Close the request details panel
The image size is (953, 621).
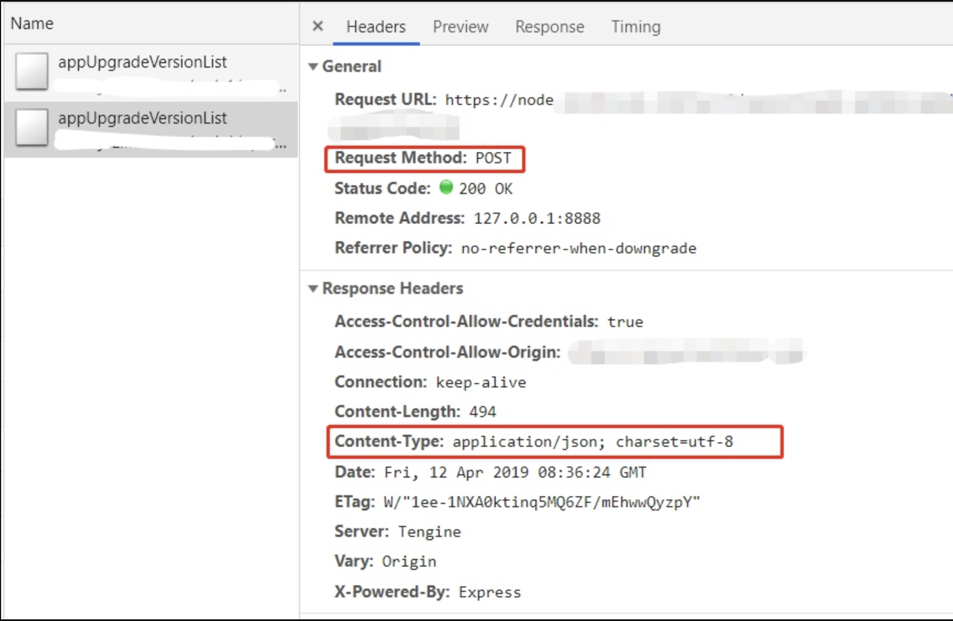pyautogui.click(x=318, y=26)
